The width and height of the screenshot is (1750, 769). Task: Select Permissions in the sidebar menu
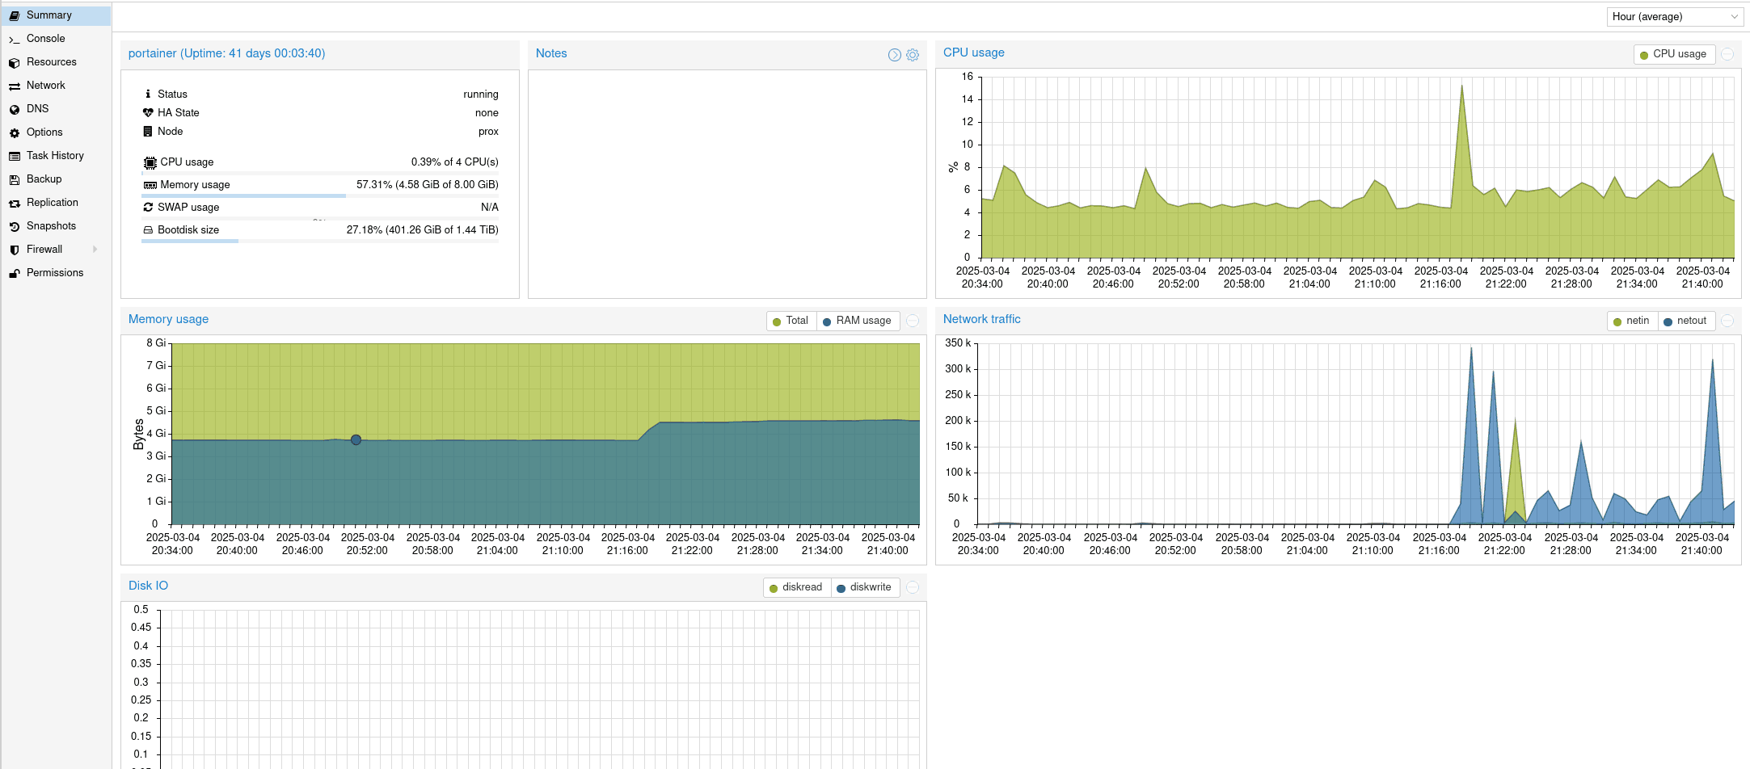[55, 272]
